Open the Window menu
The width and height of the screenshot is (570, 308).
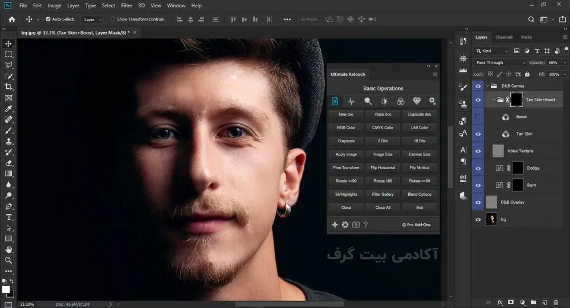click(176, 6)
